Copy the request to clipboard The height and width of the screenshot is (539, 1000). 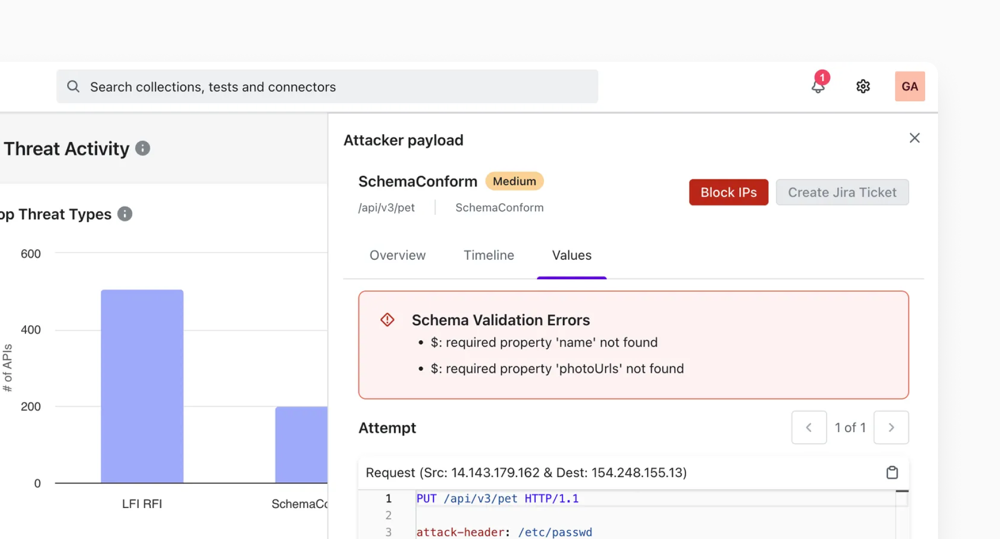click(892, 472)
